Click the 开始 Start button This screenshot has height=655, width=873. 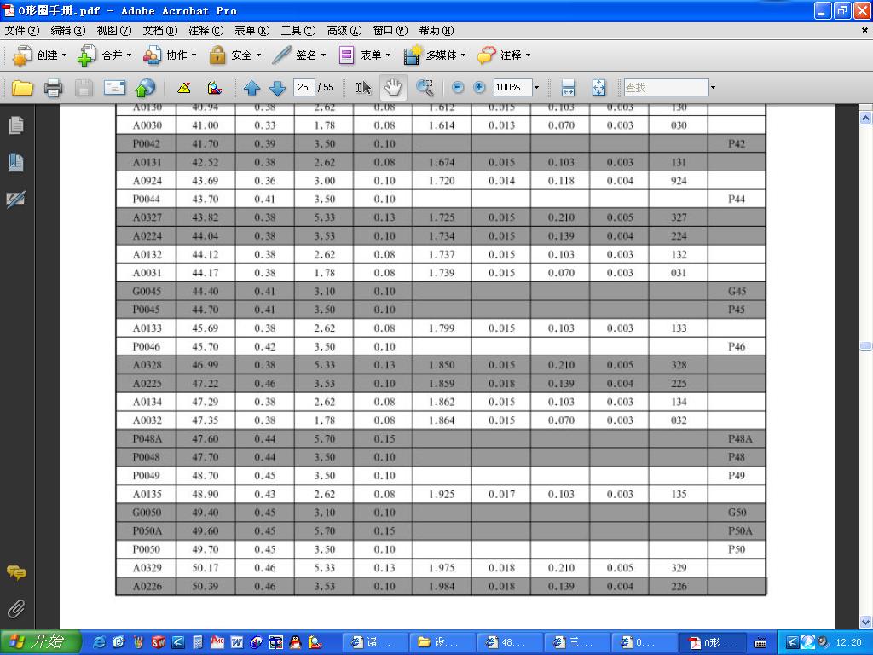click(x=41, y=642)
